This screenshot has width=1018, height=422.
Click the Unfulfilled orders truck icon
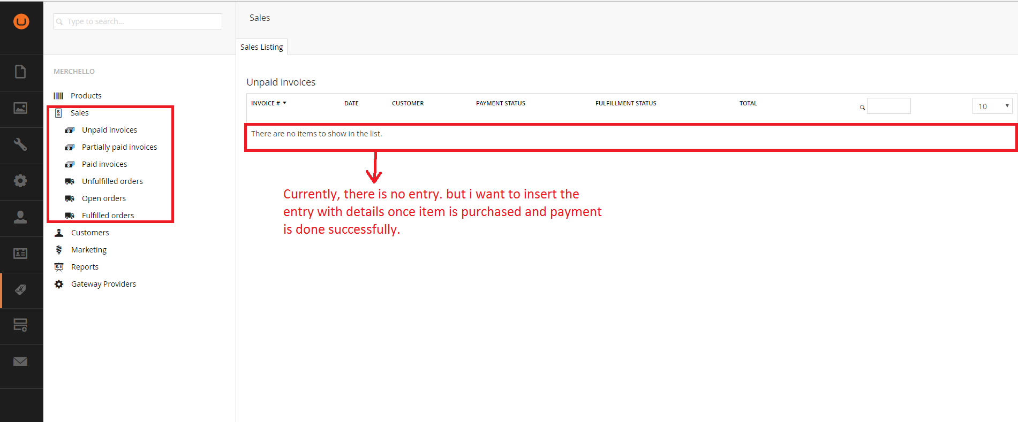(x=70, y=181)
